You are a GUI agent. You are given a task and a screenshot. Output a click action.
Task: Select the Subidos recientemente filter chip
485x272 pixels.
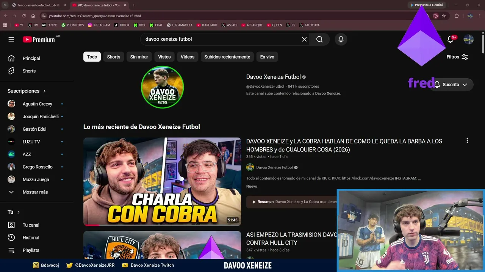(x=227, y=57)
